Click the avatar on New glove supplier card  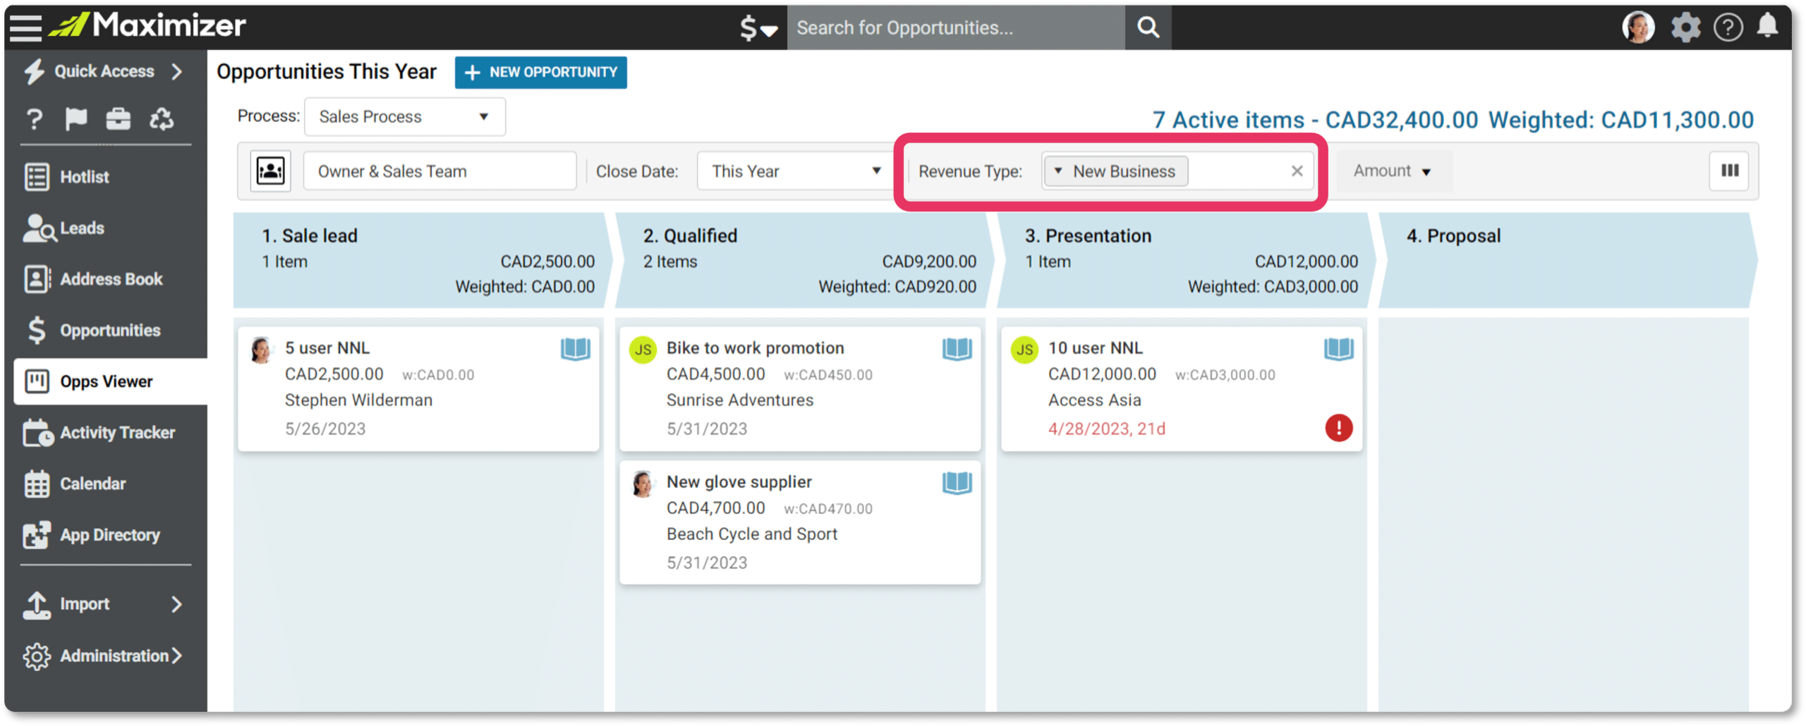[643, 484]
